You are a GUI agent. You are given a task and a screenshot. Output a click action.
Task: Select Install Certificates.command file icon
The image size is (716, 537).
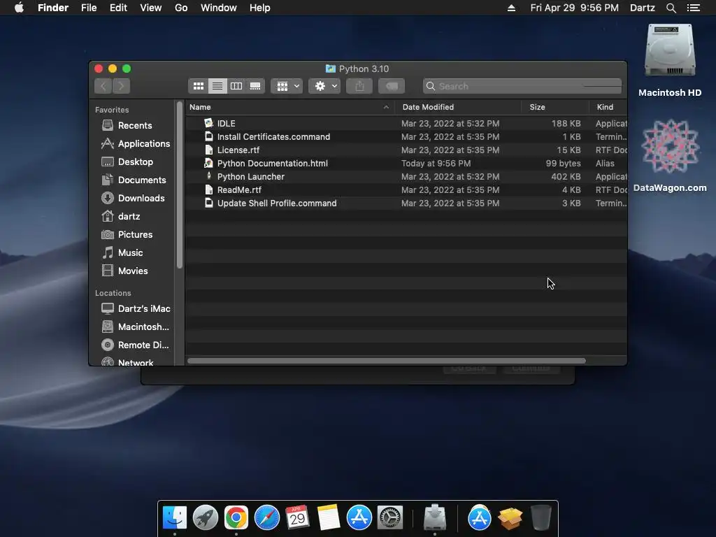tap(208, 136)
